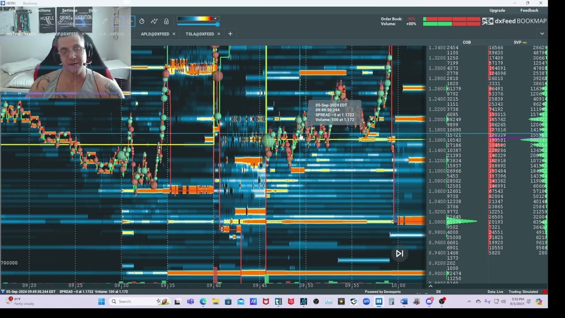The image size is (565, 318).
Task: Click the Powered by Devexperts link
Action: (383, 292)
